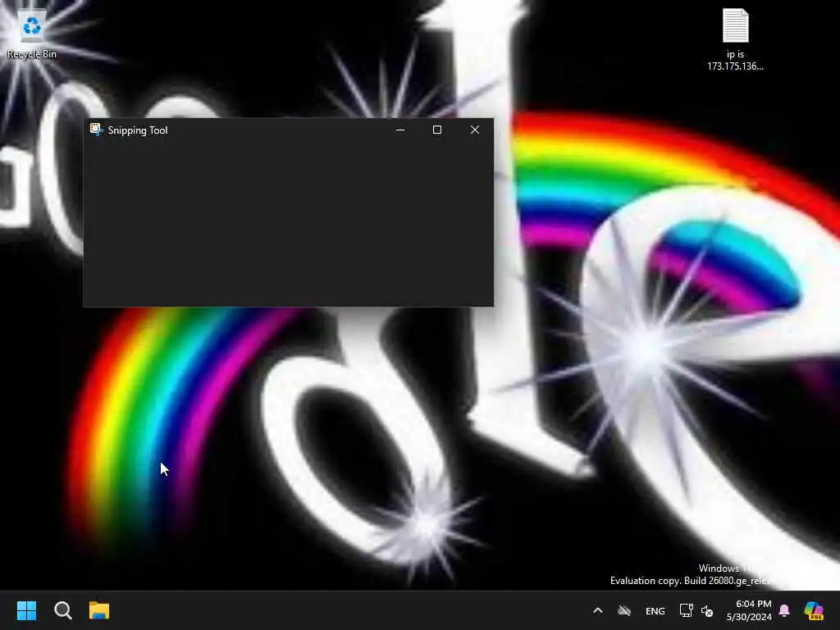Click the Snipping Tool app icon in title bar
Viewport: 840px width, 630px height.
coord(96,130)
